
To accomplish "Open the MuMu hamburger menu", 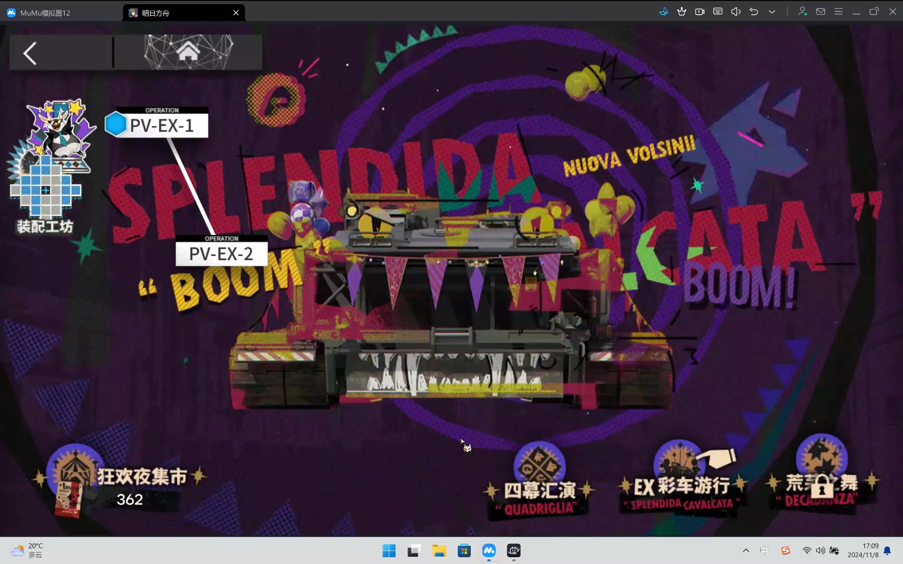I will [838, 11].
